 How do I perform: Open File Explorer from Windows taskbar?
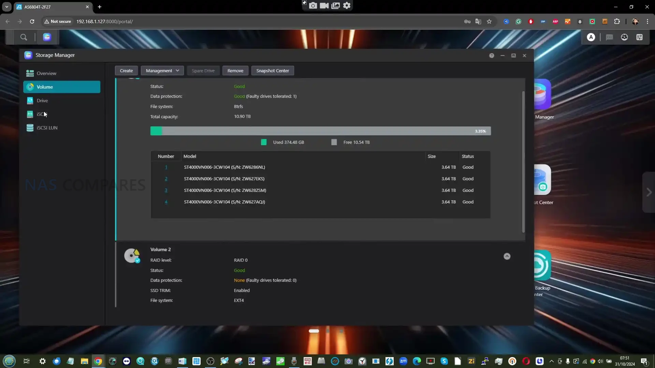84,361
